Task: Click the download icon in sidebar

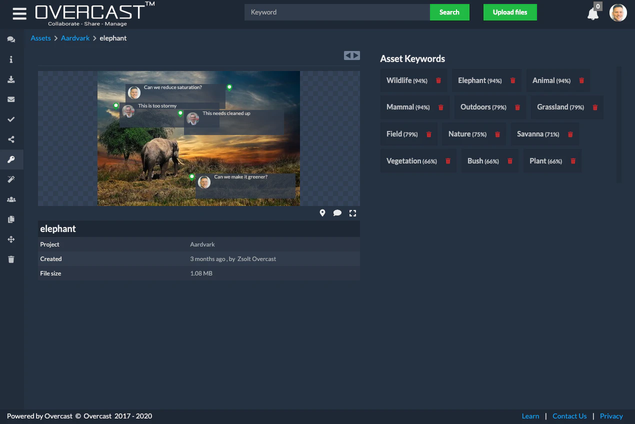Action: 11,79
